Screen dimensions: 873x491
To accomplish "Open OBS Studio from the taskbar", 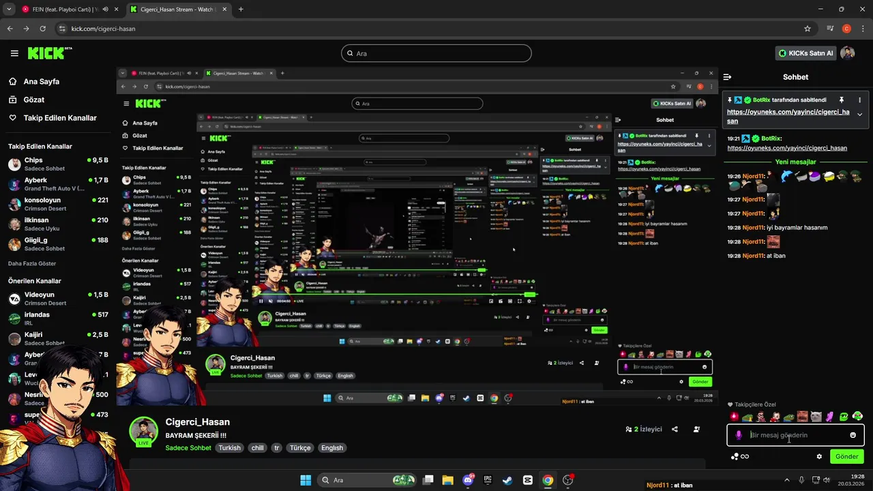I will pos(567,480).
